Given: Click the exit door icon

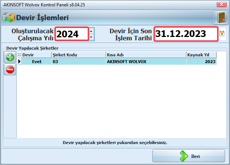Looking at the screenshot, I should click(x=221, y=18).
